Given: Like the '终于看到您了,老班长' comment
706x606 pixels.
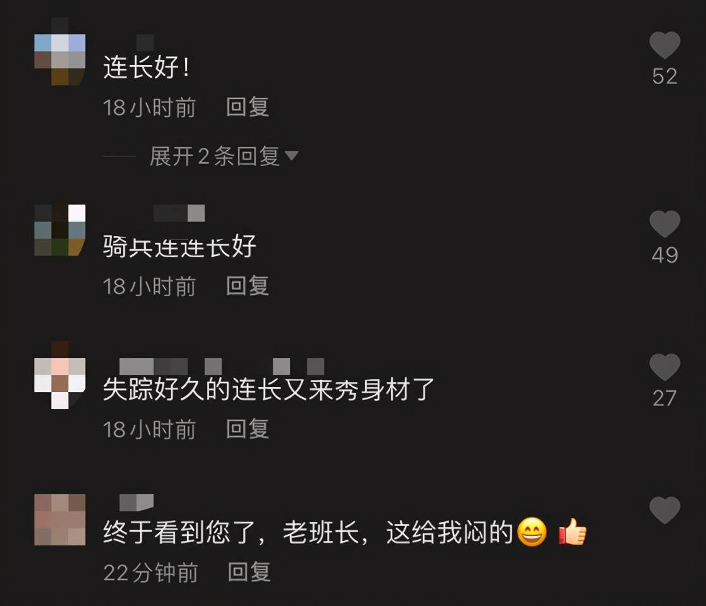Looking at the screenshot, I should (664, 510).
